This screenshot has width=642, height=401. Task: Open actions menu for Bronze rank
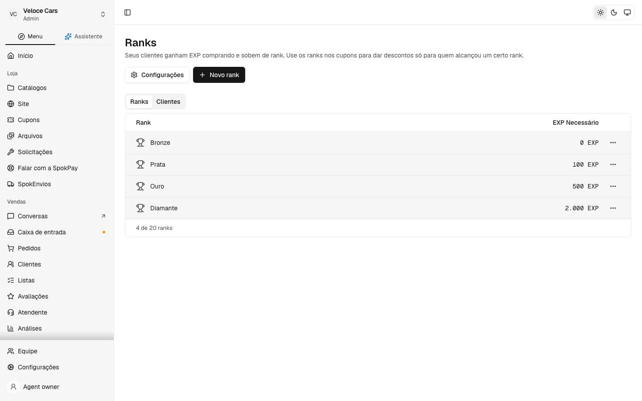coord(613,143)
